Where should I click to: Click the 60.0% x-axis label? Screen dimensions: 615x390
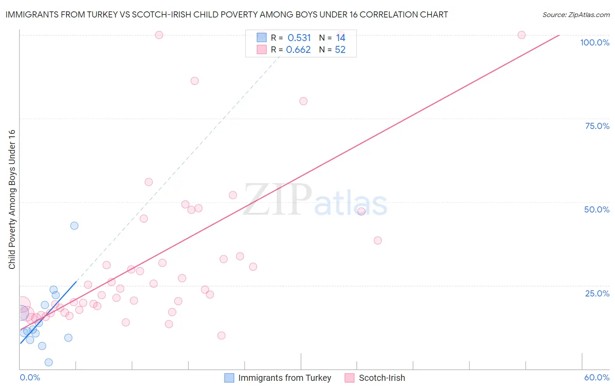[x=597, y=377]
